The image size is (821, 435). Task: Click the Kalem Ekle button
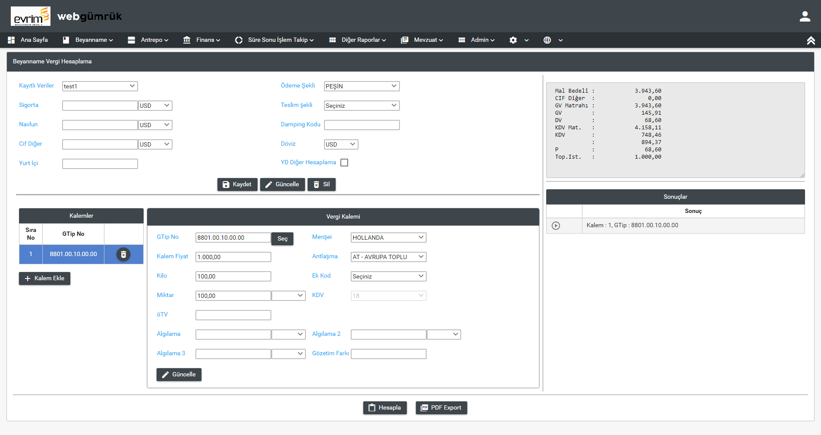[45, 279]
